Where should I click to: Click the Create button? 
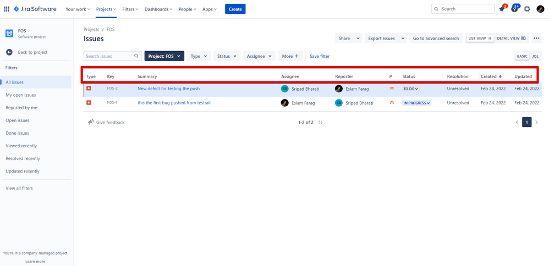pyautogui.click(x=235, y=9)
